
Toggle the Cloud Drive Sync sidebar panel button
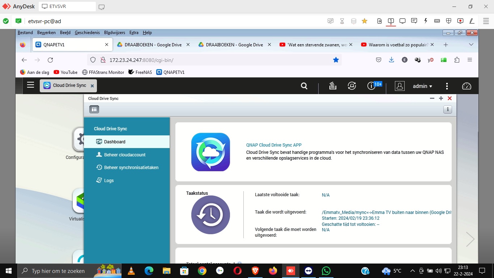click(94, 109)
